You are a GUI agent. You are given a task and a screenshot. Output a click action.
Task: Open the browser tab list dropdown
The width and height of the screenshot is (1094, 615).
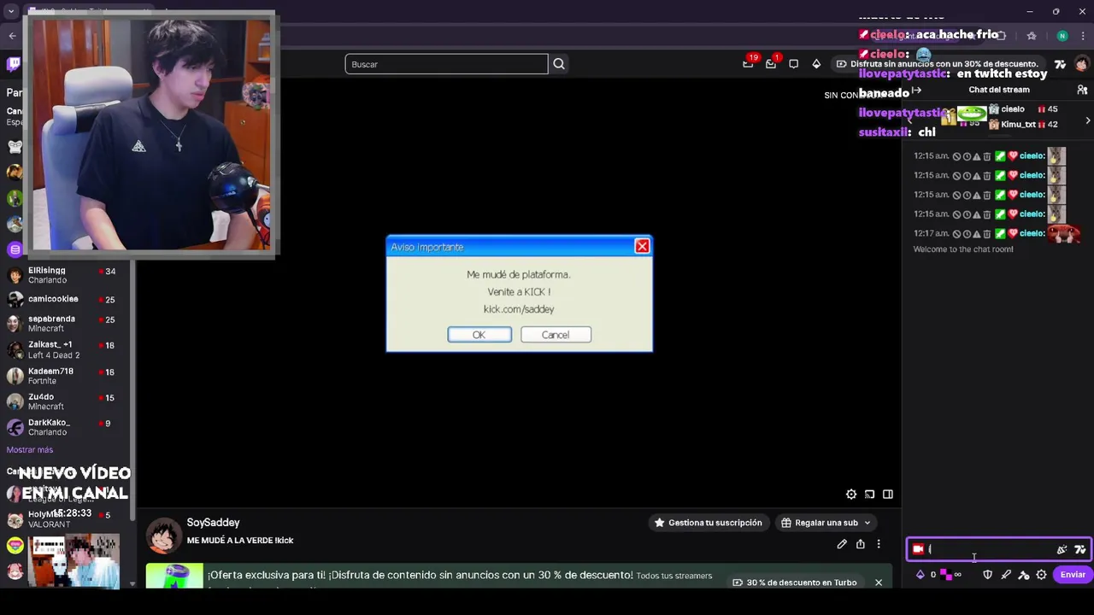[11, 11]
